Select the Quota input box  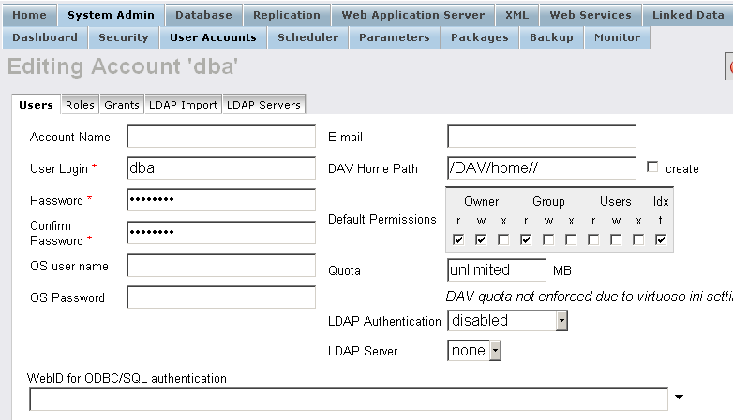point(496,269)
